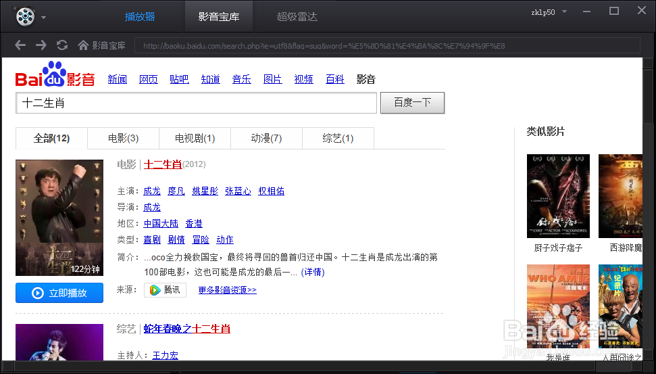This screenshot has height=374, width=656.
Task: Click the zklp50 username
Action: tap(543, 12)
